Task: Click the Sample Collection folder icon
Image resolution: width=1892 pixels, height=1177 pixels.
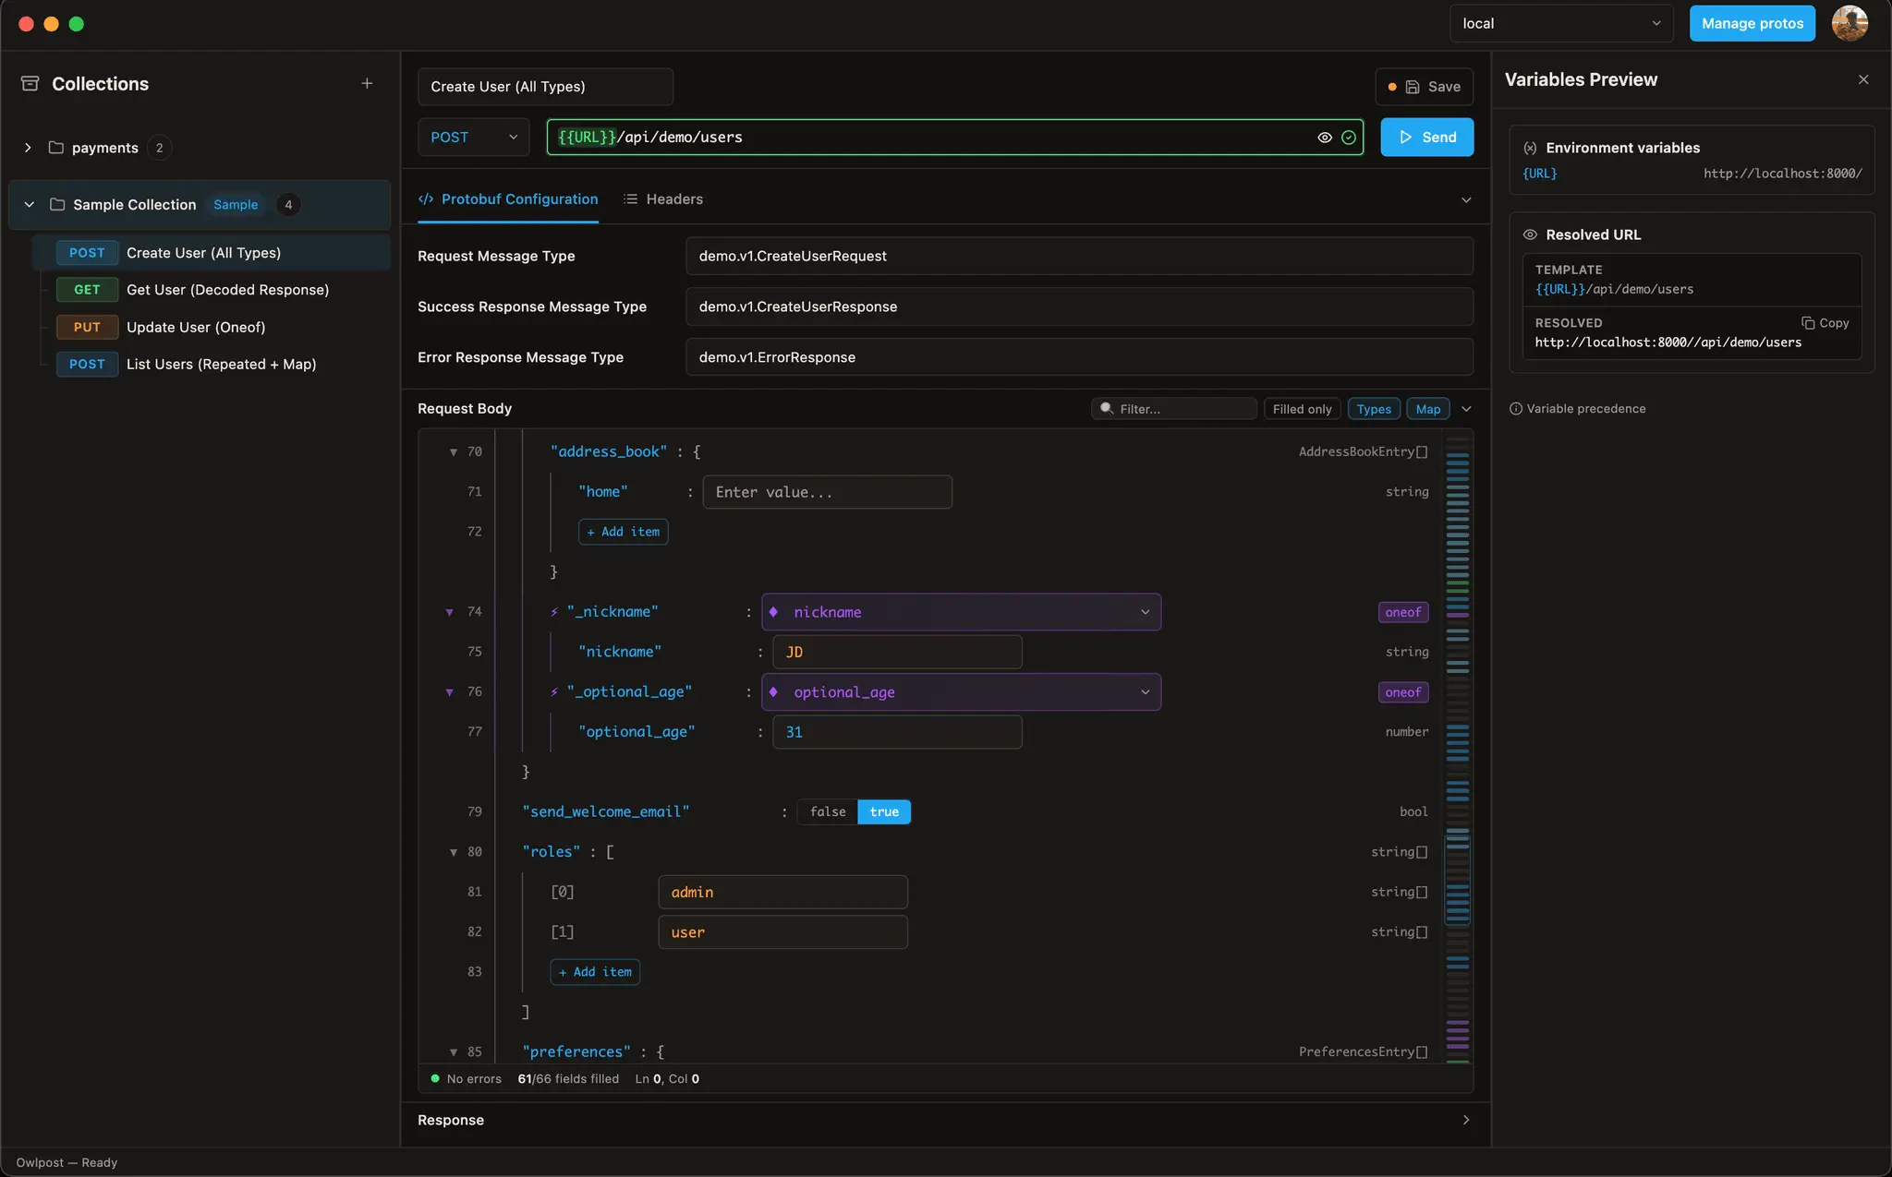Action: tap(57, 205)
